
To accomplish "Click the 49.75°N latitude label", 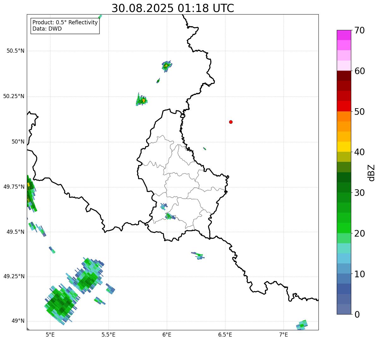I will [x=14, y=187].
